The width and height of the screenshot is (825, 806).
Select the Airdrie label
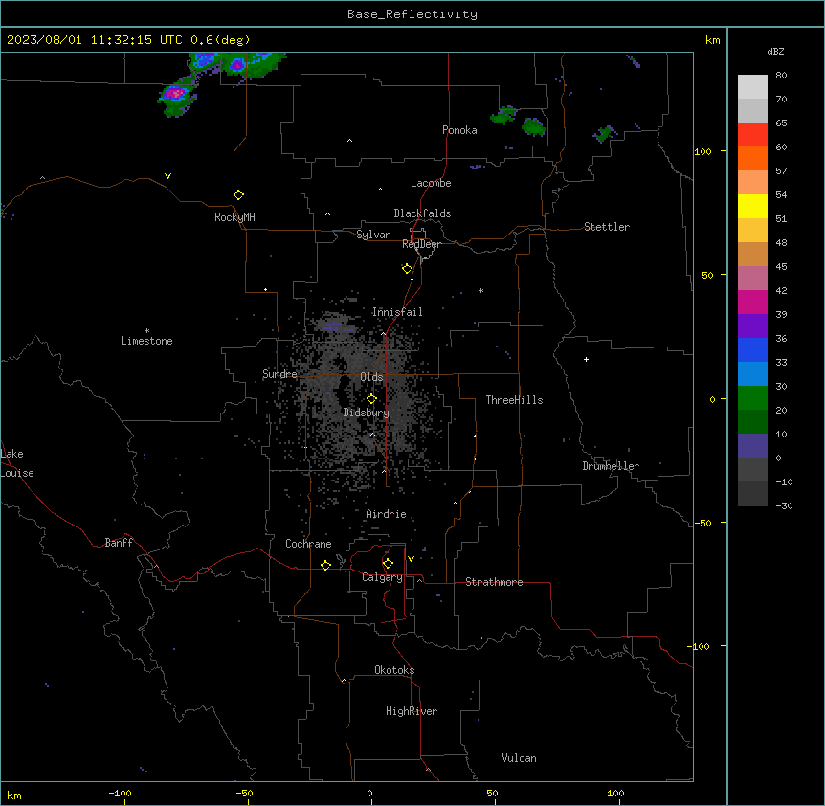click(387, 514)
